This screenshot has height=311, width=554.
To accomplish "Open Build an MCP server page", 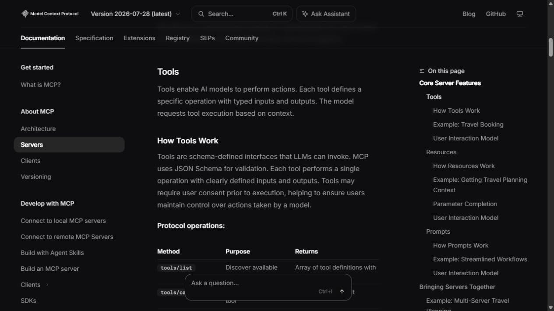I will tap(50, 269).
